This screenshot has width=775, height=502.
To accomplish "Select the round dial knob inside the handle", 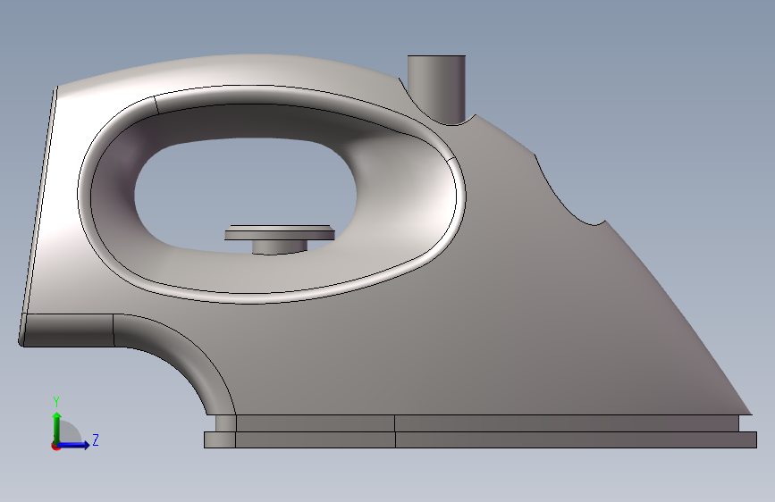I will (x=280, y=239).
